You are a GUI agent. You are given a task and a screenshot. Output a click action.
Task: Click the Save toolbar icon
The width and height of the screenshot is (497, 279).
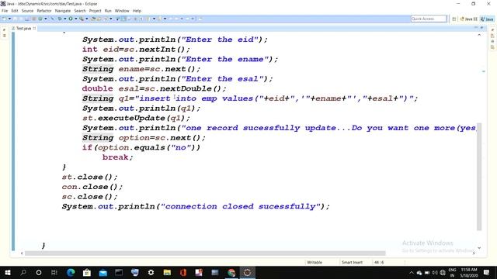point(16,19)
